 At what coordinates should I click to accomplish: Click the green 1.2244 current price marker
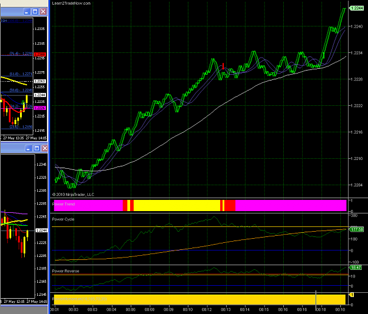pyautogui.click(x=356, y=8)
